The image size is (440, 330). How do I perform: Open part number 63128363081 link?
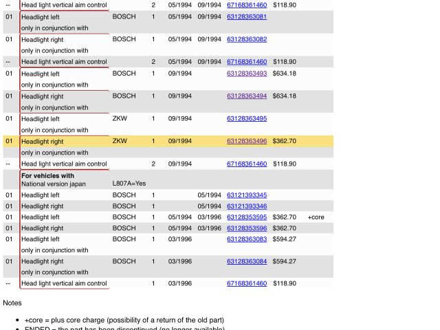[x=247, y=16]
